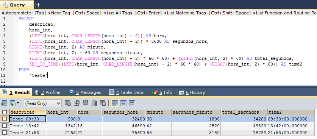Select the cell 'Teste 13:42'

coord(28,126)
